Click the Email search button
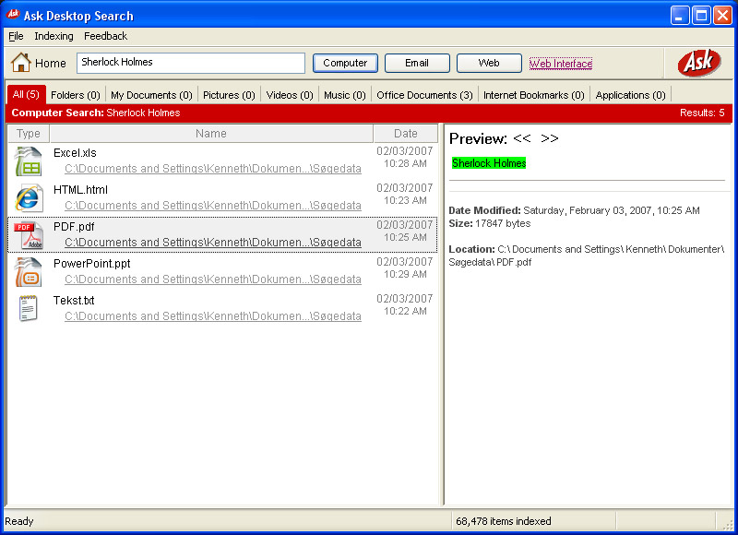 pos(417,63)
